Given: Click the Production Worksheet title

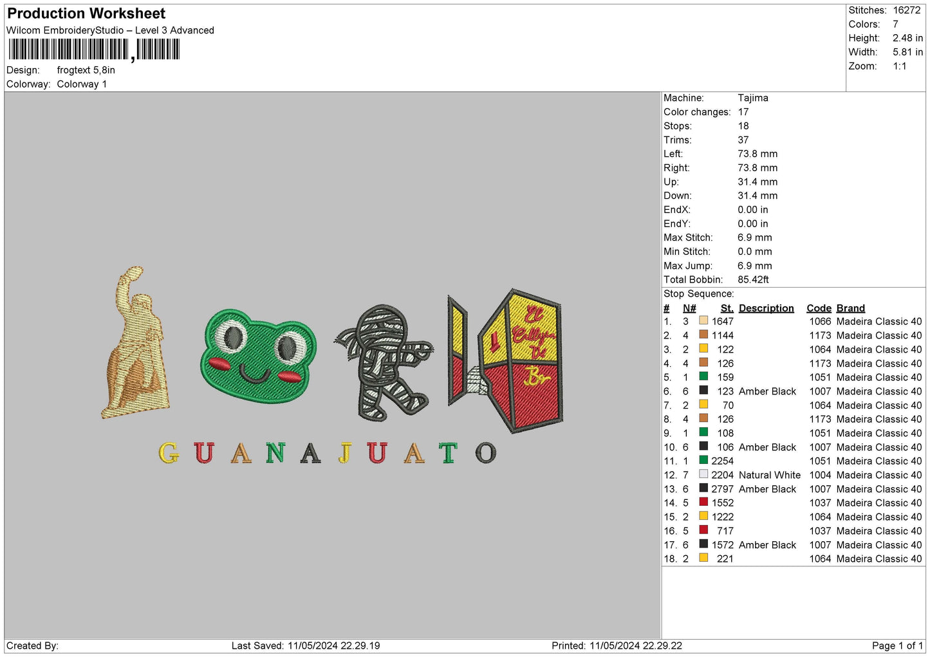Looking at the screenshot, I should [86, 14].
